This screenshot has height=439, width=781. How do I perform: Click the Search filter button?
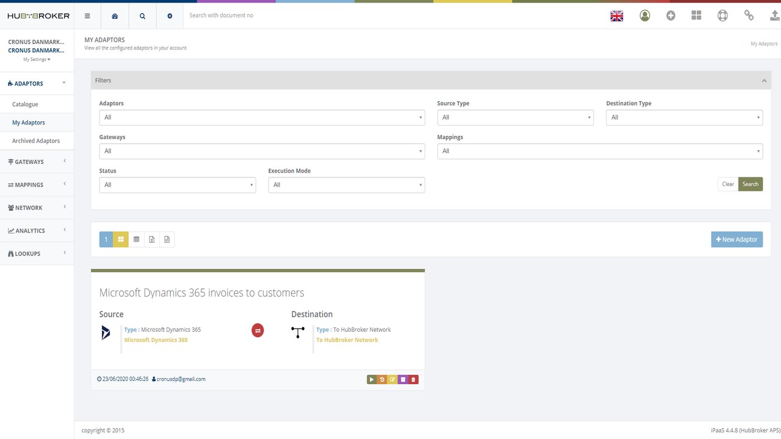point(750,184)
